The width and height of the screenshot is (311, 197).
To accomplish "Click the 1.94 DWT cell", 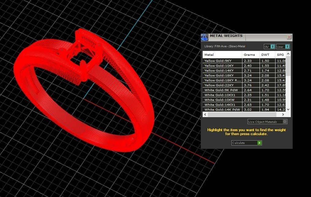I will point(267,109).
